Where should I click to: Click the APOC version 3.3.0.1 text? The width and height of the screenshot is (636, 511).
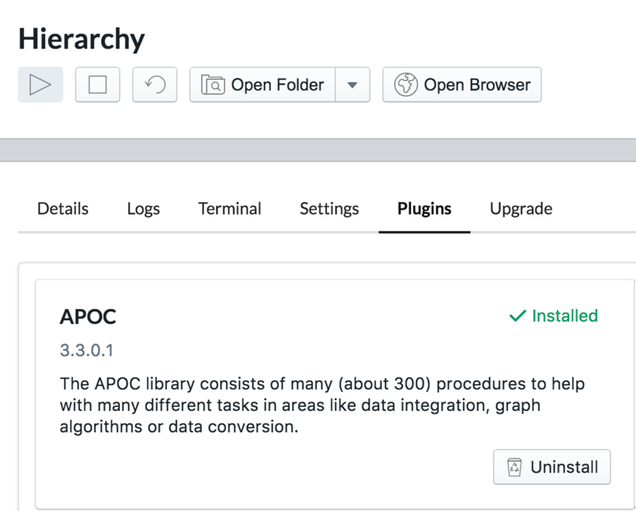click(87, 350)
